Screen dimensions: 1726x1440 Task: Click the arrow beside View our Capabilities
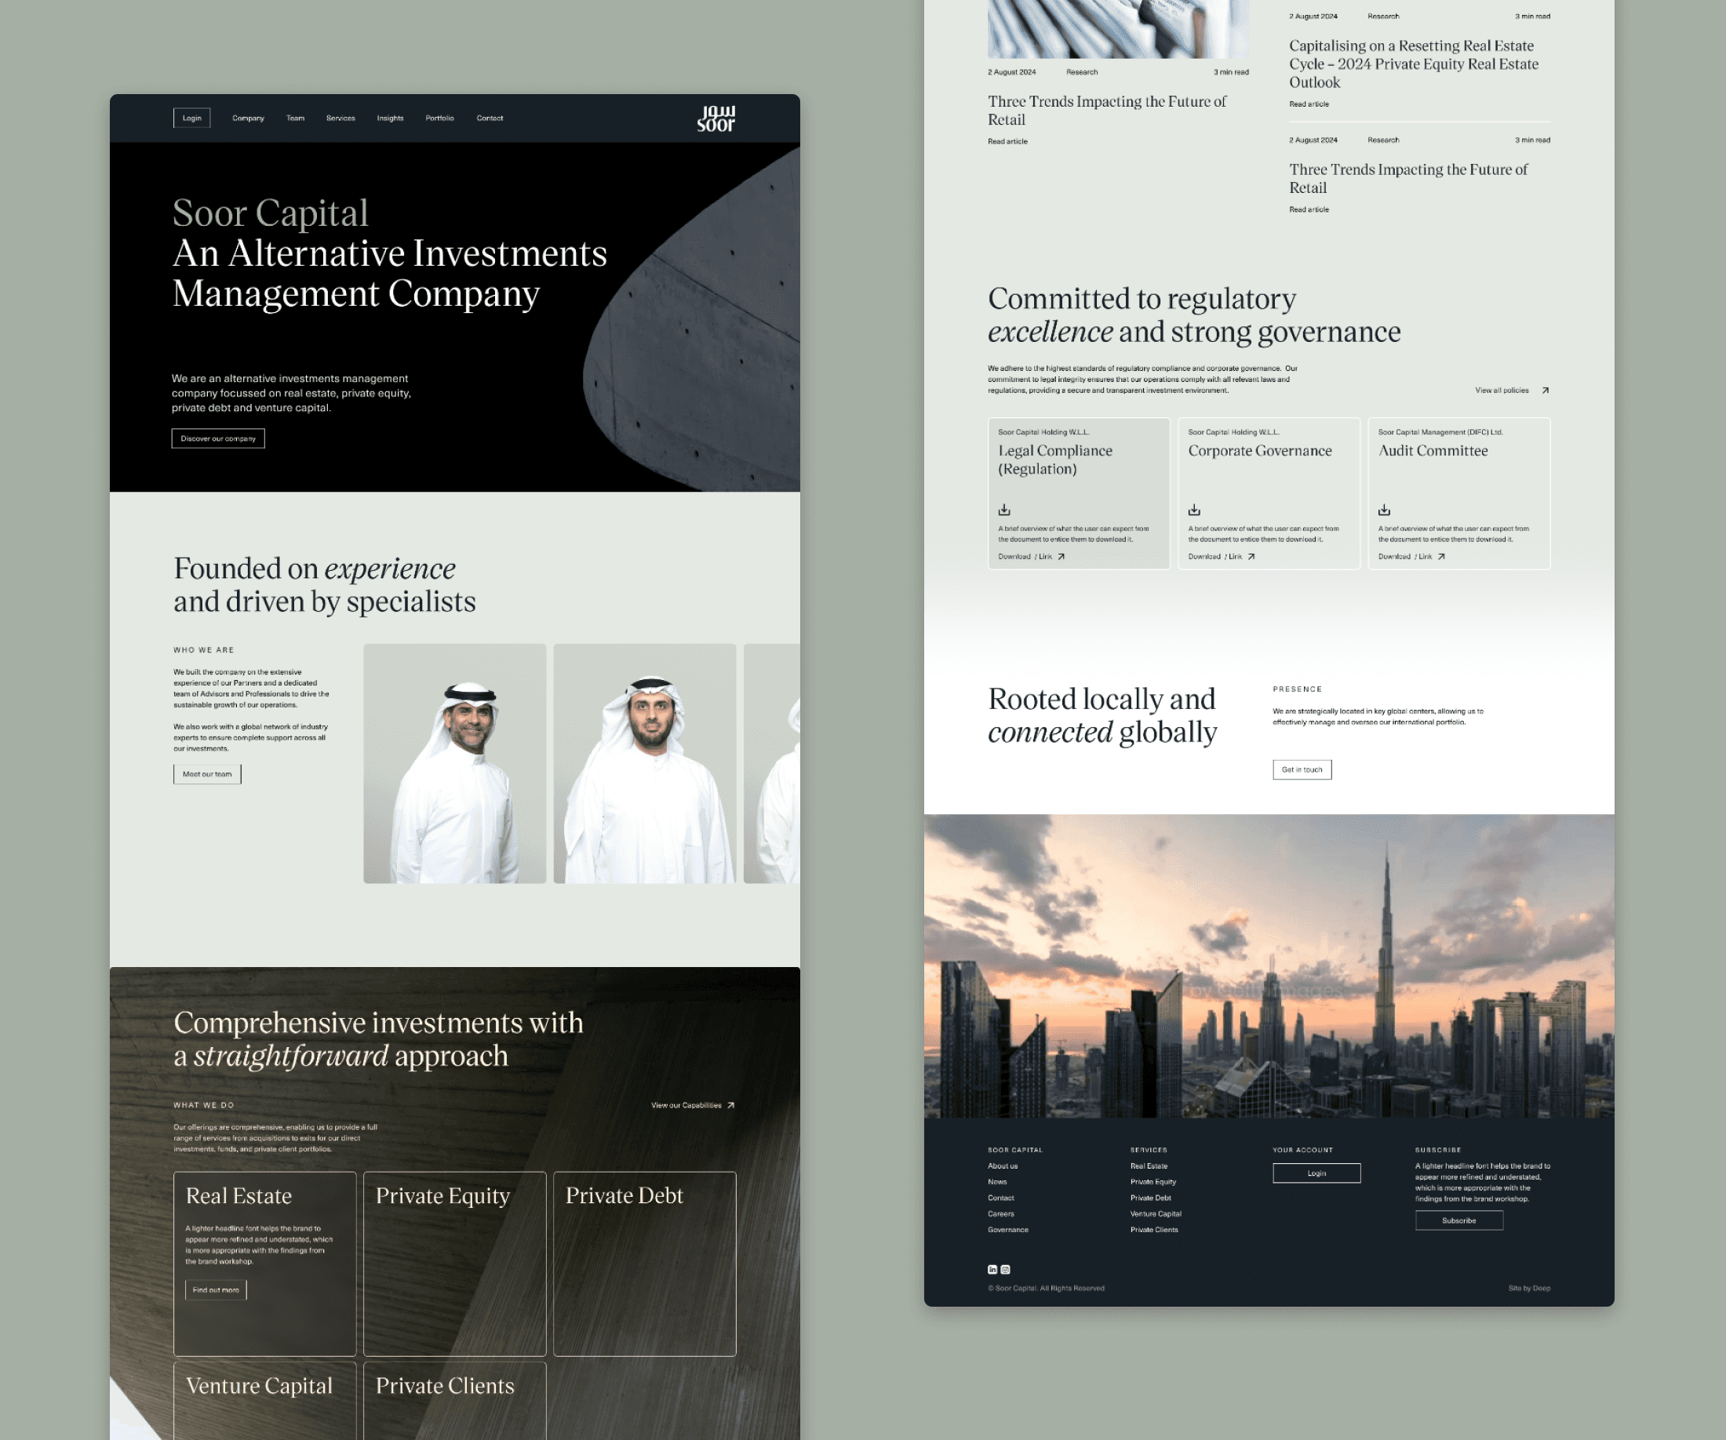pyautogui.click(x=730, y=1105)
